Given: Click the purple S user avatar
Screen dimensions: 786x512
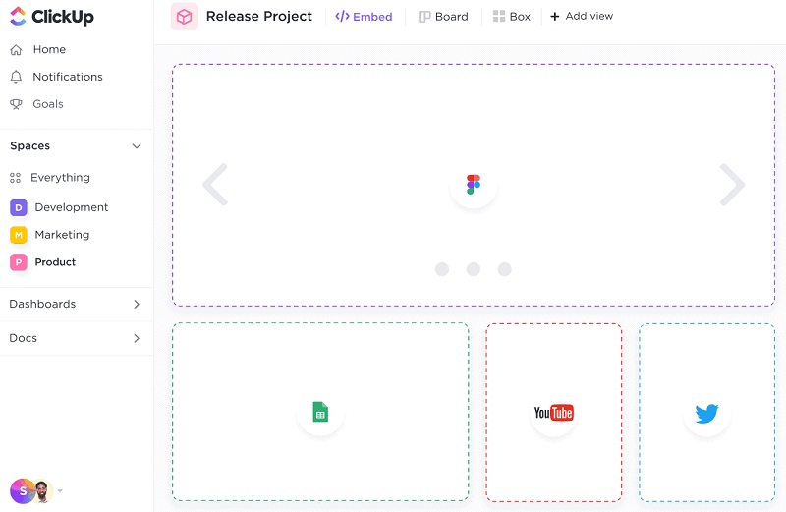Looking at the screenshot, I should 22,491.
